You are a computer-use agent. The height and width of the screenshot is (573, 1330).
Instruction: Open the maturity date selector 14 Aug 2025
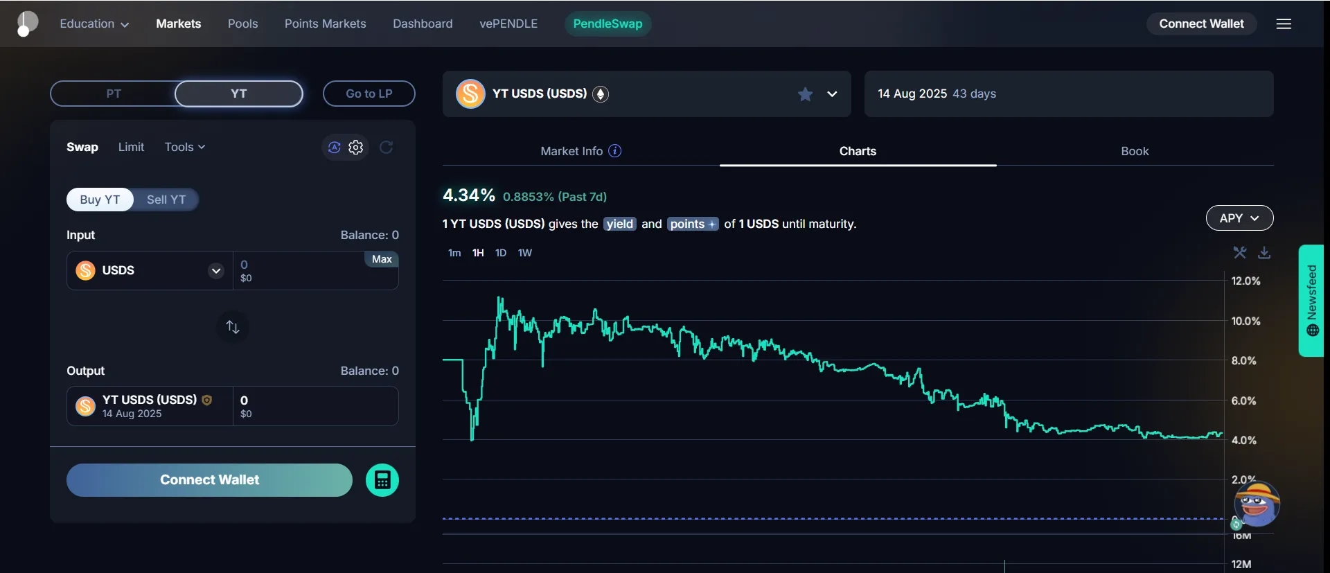(1069, 94)
